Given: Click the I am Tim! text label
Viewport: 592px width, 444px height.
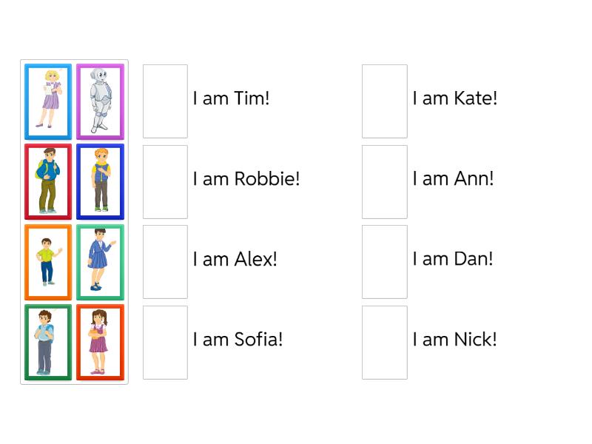Looking at the screenshot, I should 230,98.
